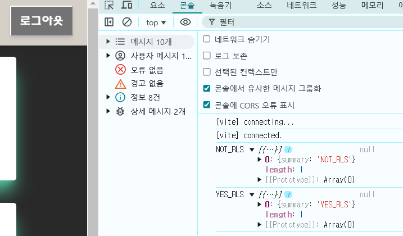403x236 pixels.
Task: Click the orange warning triangle icon
Action: click(x=120, y=84)
